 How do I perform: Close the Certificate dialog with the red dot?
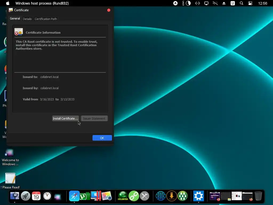(109, 10)
